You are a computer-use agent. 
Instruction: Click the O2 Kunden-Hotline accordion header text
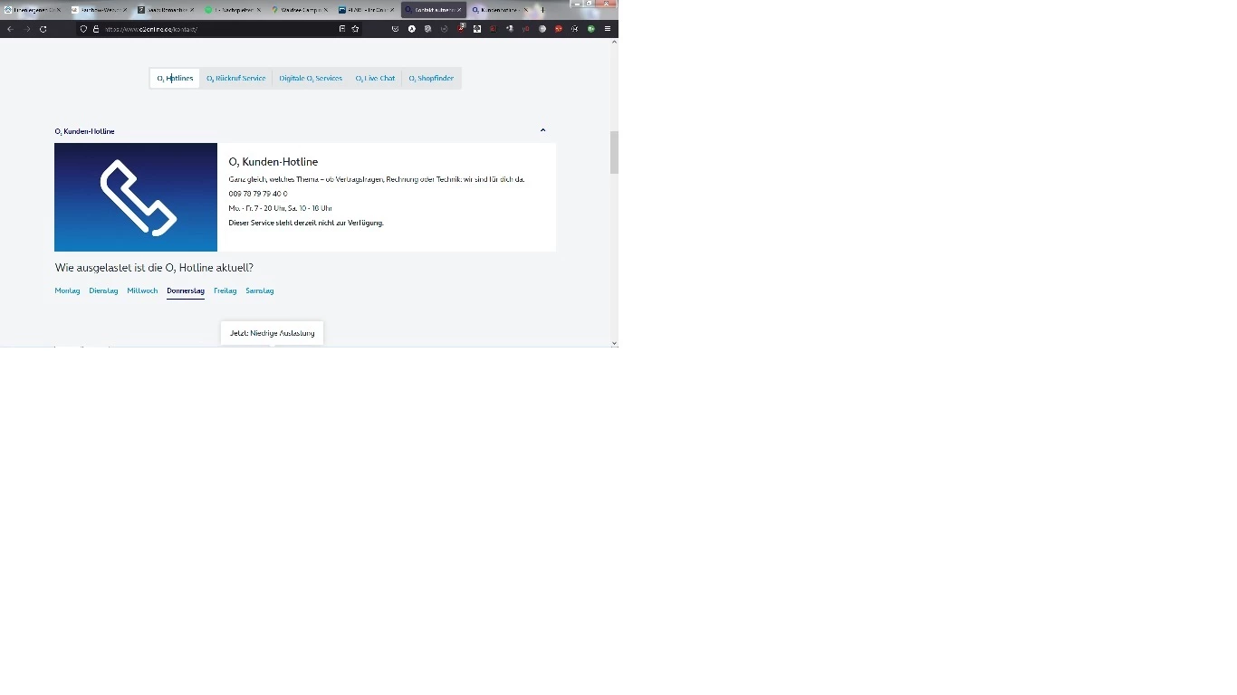click(84, 131)
